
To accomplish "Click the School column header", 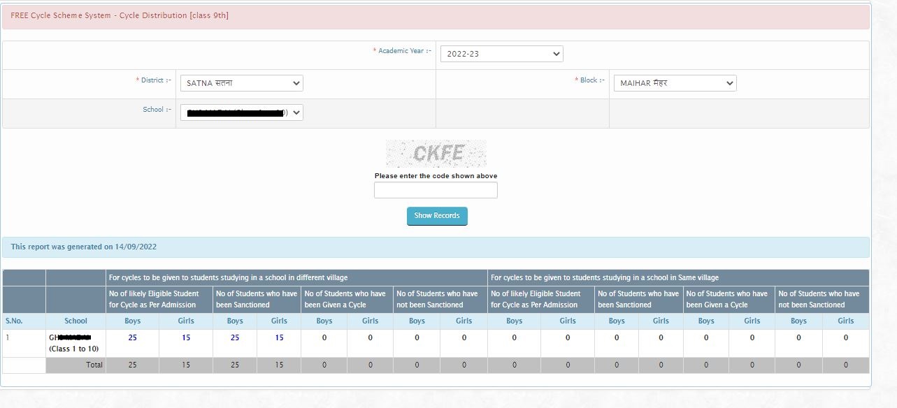I will [x=76, y=321].
